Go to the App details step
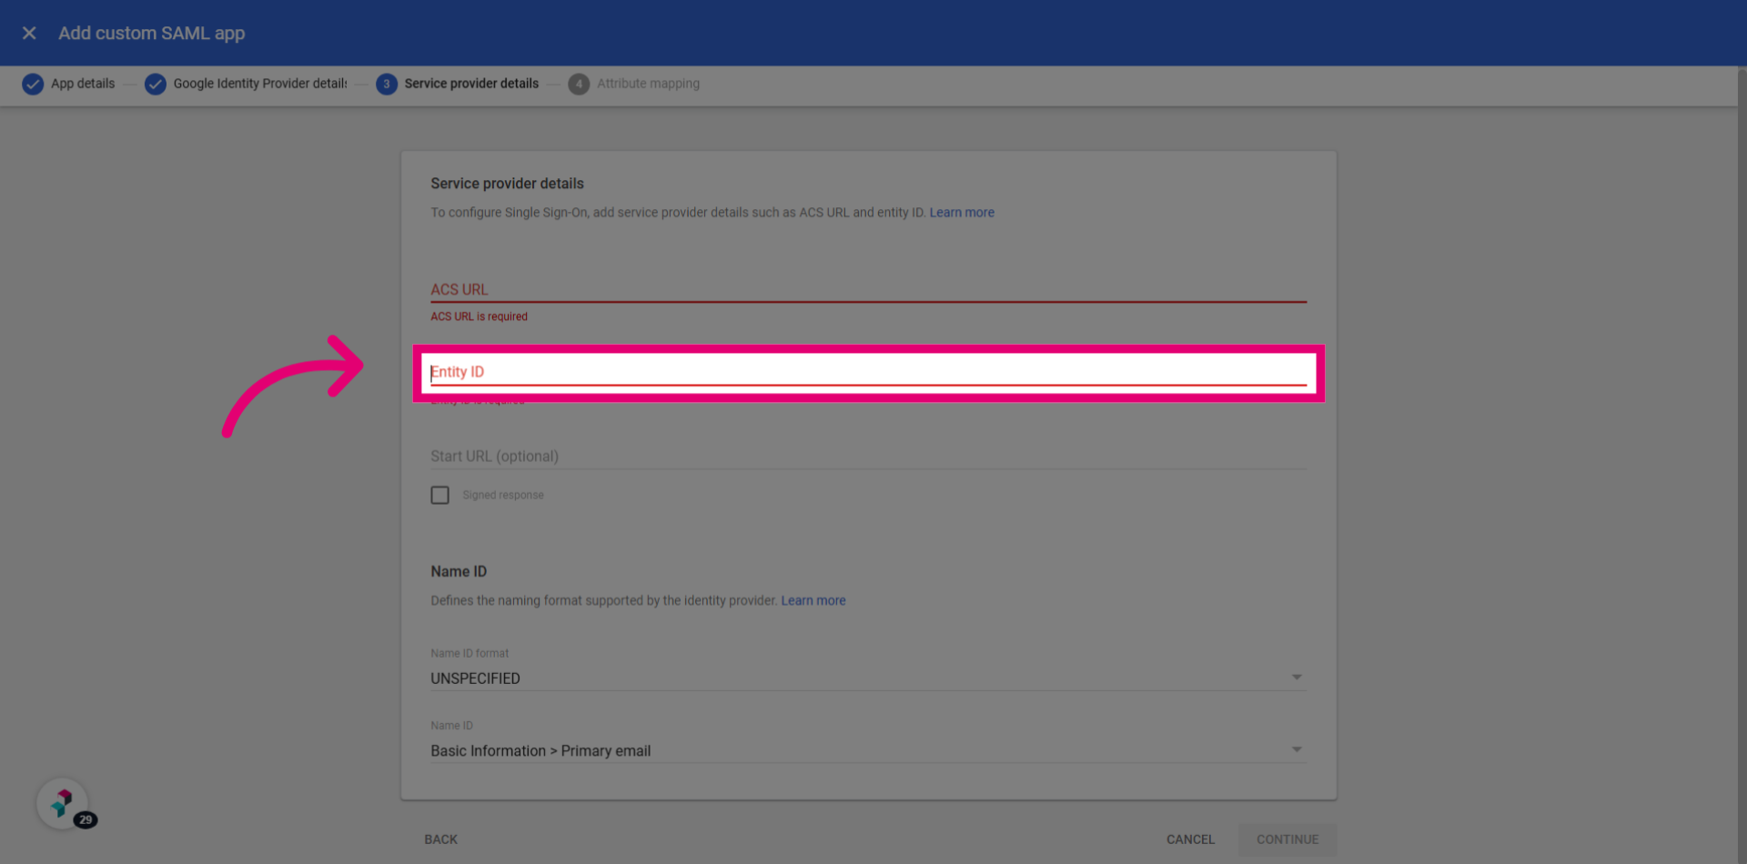 (x=83, y=84)
